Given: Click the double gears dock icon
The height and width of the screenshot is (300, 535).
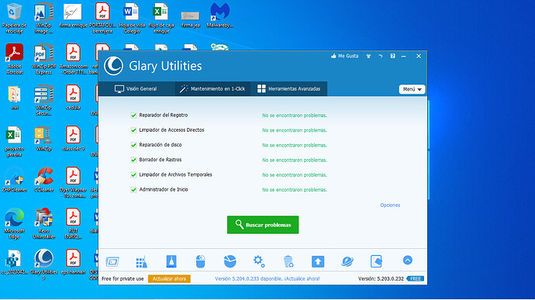Looking at the screenshot, I should [x=259, y=261].
